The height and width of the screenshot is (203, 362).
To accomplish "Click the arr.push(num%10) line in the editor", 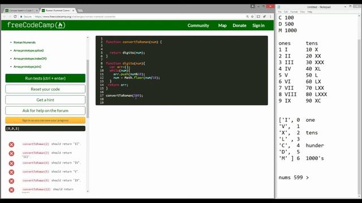I will tap(129, 74).
